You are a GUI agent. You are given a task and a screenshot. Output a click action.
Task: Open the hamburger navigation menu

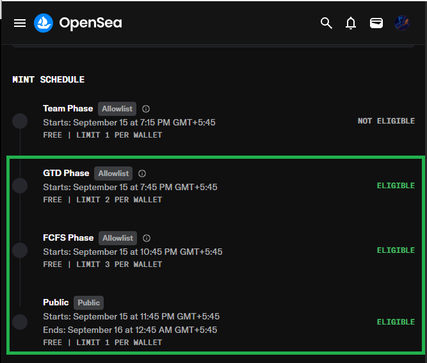tap(20, 23)
